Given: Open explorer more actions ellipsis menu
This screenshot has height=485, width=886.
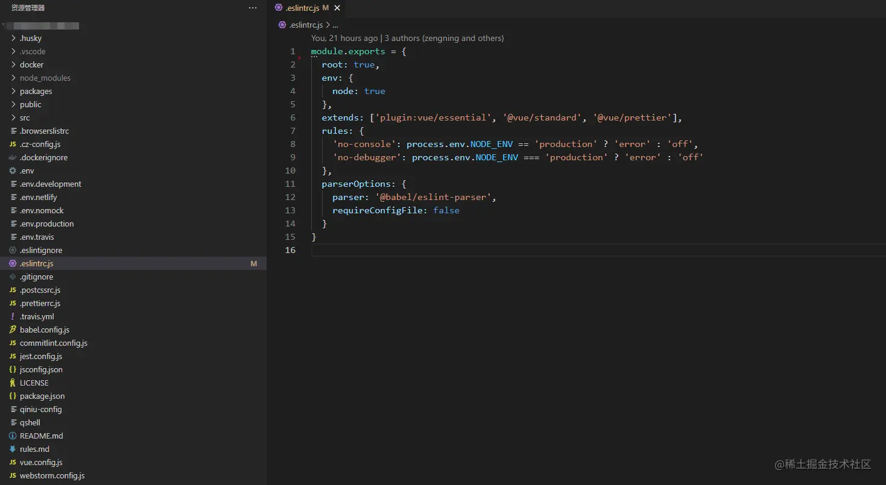Looking at the screenshot, I should click(253, 8).
